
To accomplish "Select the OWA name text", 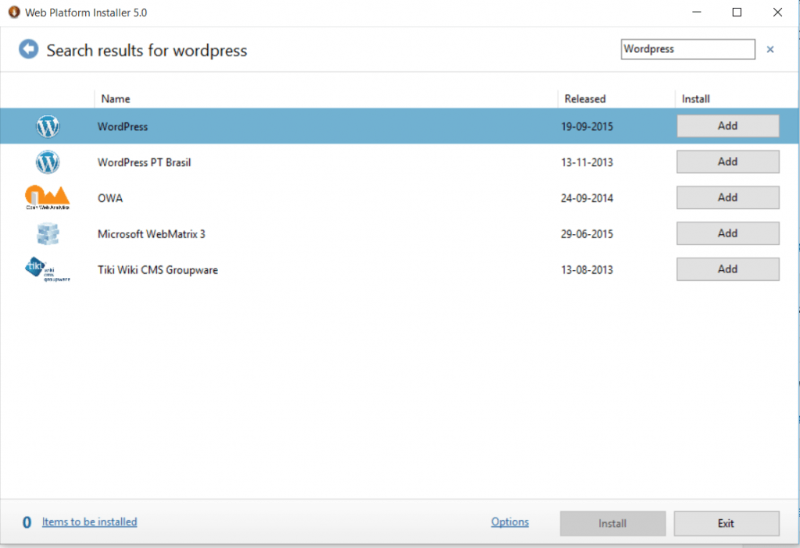I will [109, 198].
